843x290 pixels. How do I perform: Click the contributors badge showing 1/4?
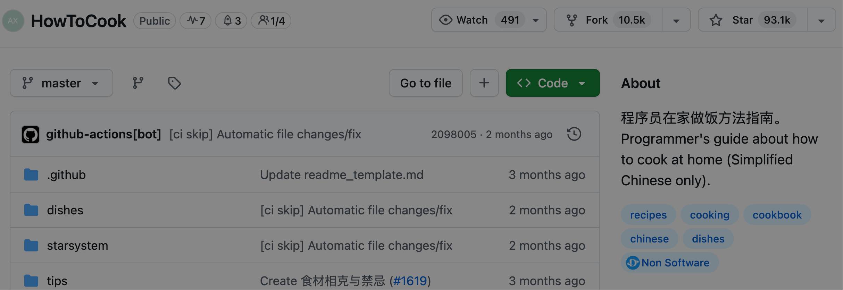tap(271, 21)
